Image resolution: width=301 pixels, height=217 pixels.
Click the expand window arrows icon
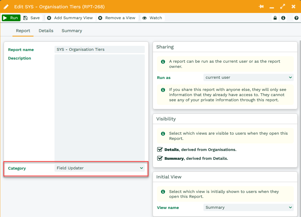coord(283,7)
